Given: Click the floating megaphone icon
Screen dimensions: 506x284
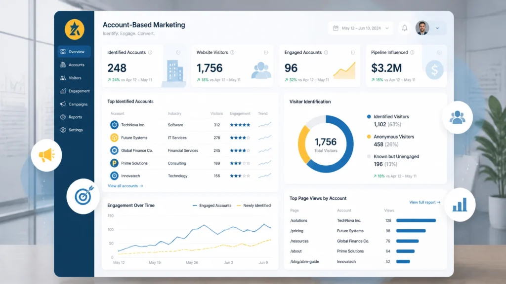Looking at the screenshot, I should point(46,155).
